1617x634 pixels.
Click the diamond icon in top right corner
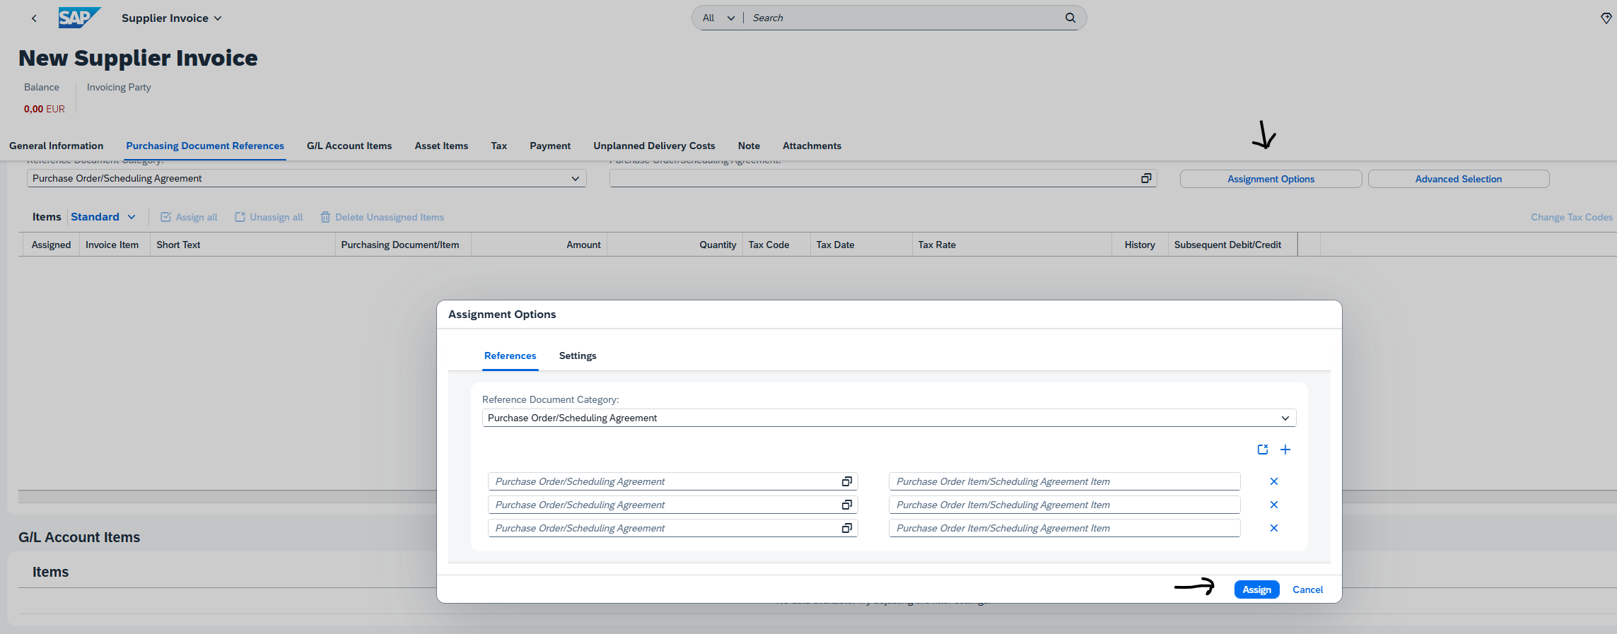pos(1606,18)
